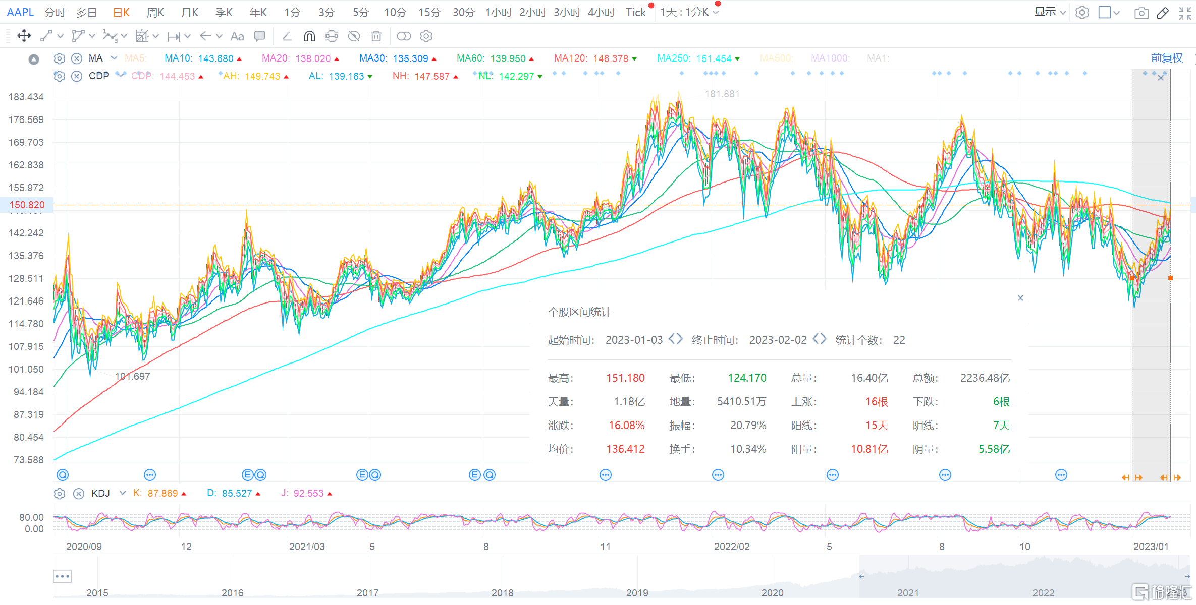Click the pencil edit icon near top right
The width and height of the screenshot is (1196, 605).
click(x=1162, y=12)
